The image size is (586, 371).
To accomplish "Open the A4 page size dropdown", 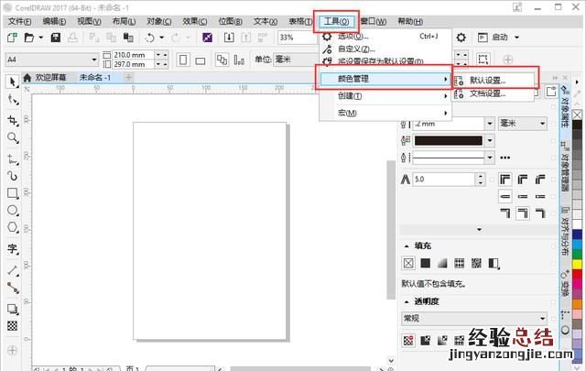I will (94, 60).
